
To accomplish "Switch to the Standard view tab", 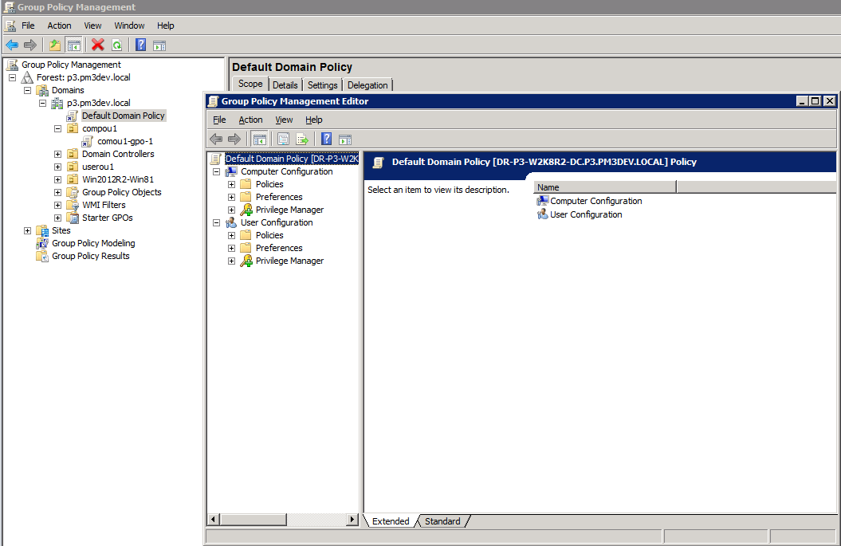I will tap(442, 521).
